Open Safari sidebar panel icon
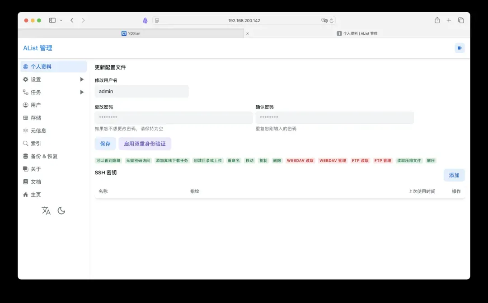 pyautogui.click(x=52, y=20)
